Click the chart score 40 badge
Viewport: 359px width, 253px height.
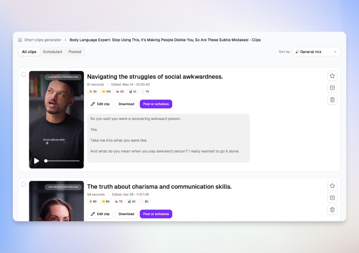(x=132, y=202)
